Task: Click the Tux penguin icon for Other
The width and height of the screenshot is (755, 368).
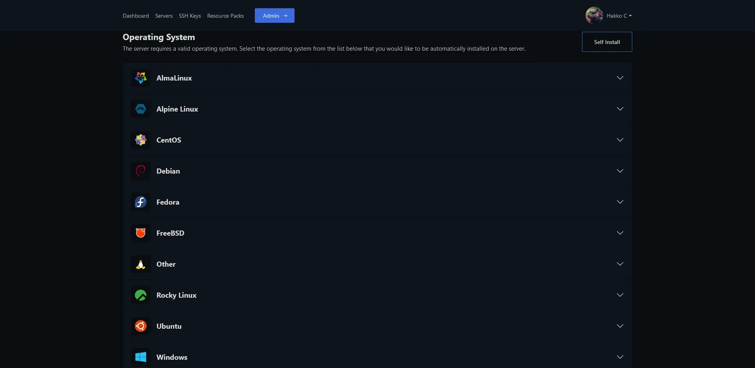Action: 141,264
